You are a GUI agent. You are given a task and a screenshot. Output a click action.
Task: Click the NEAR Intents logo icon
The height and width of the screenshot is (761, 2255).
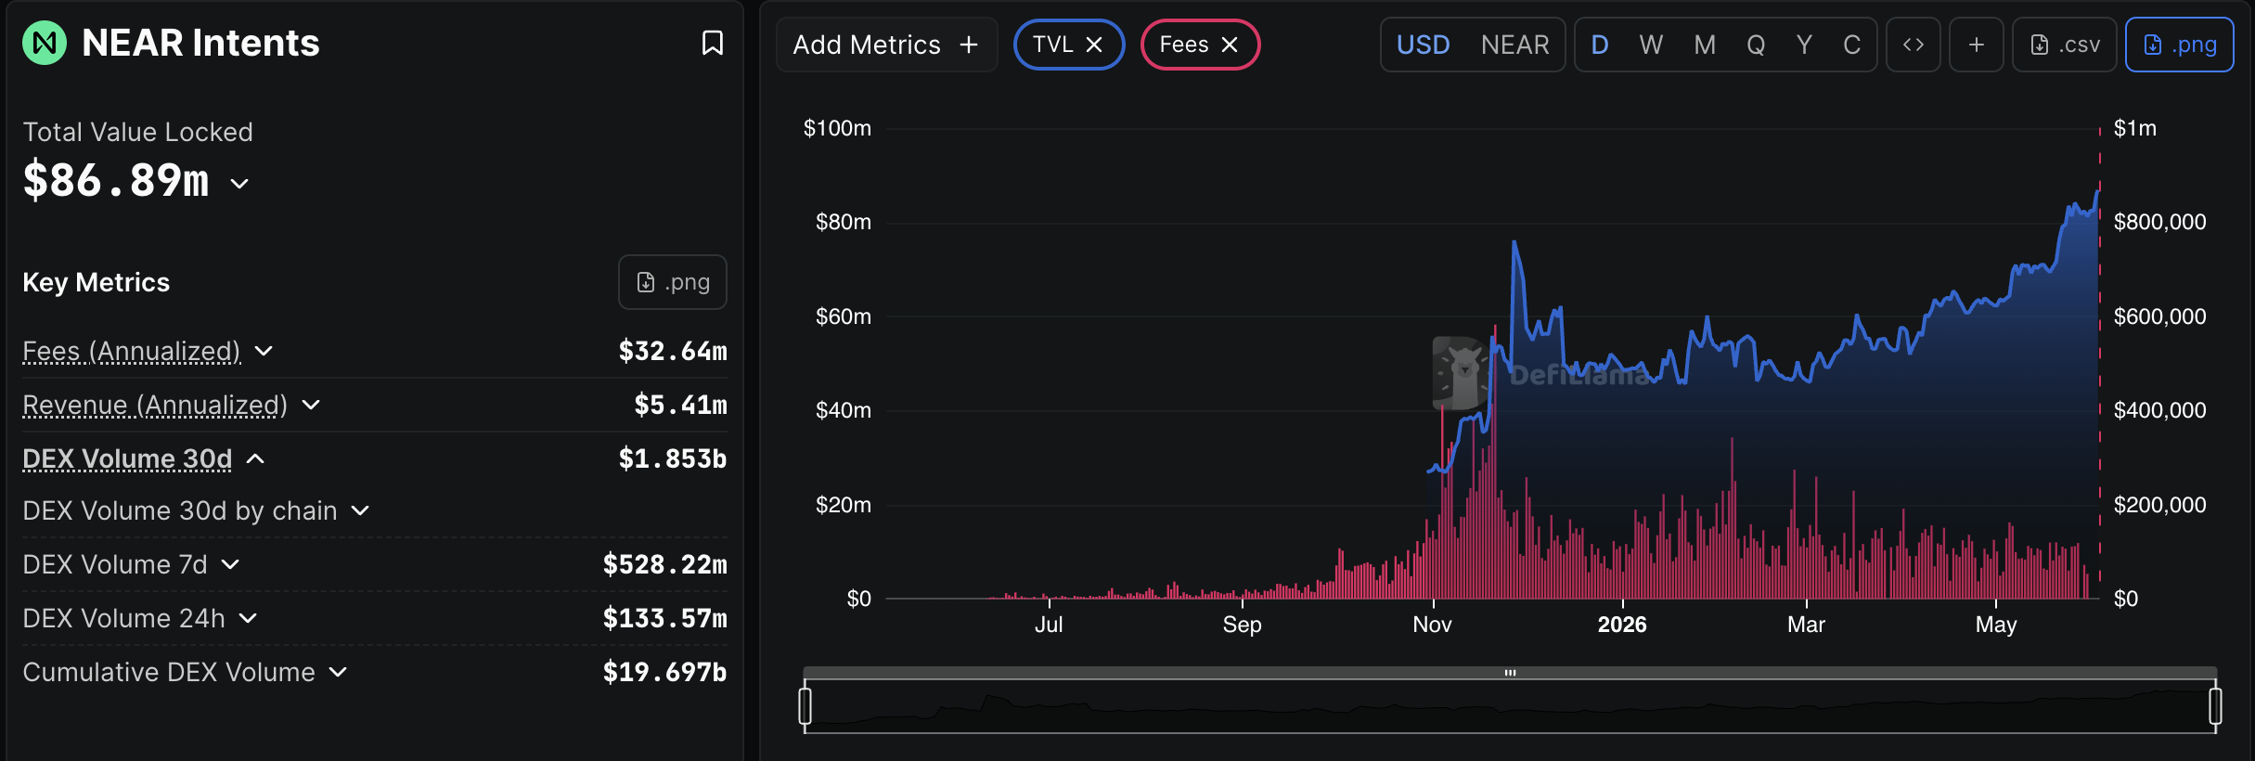tap(45, 43)
